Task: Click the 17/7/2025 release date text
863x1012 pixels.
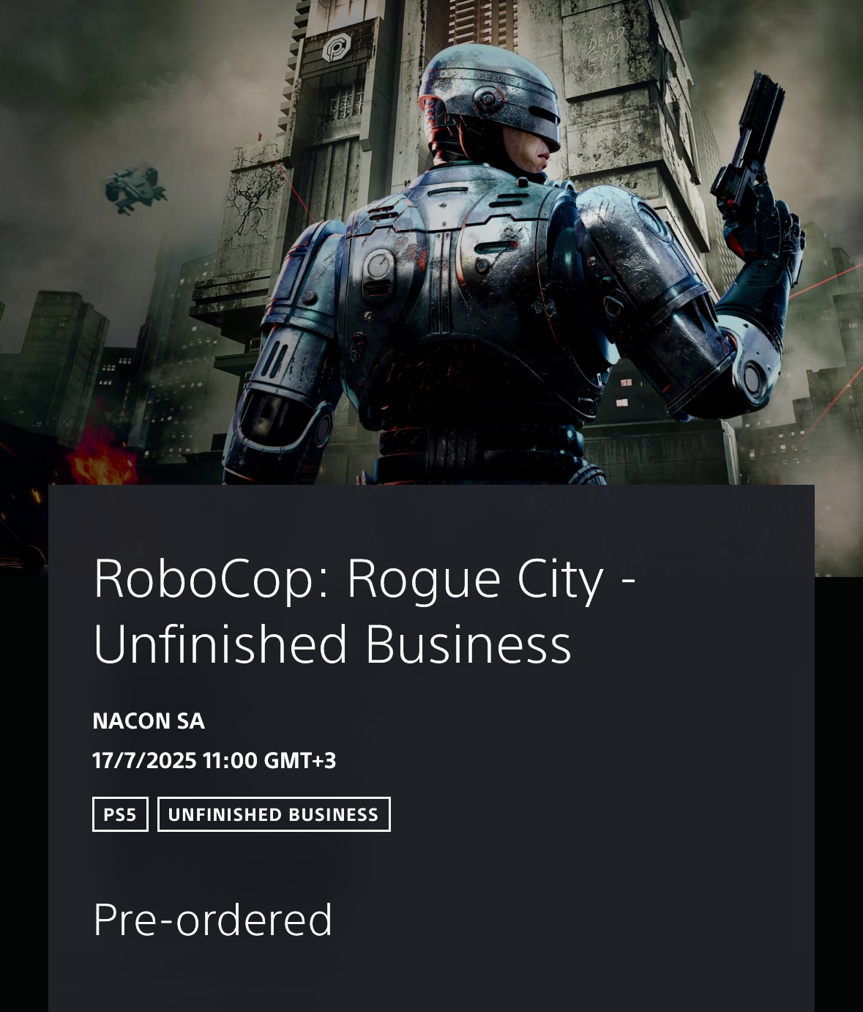Action: [x=144, y=761]
